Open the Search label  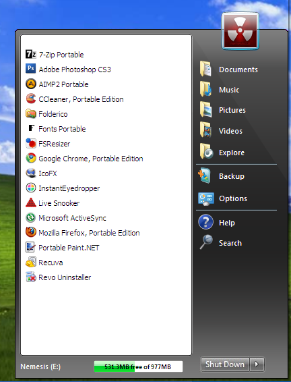click(x=230, y=243)
